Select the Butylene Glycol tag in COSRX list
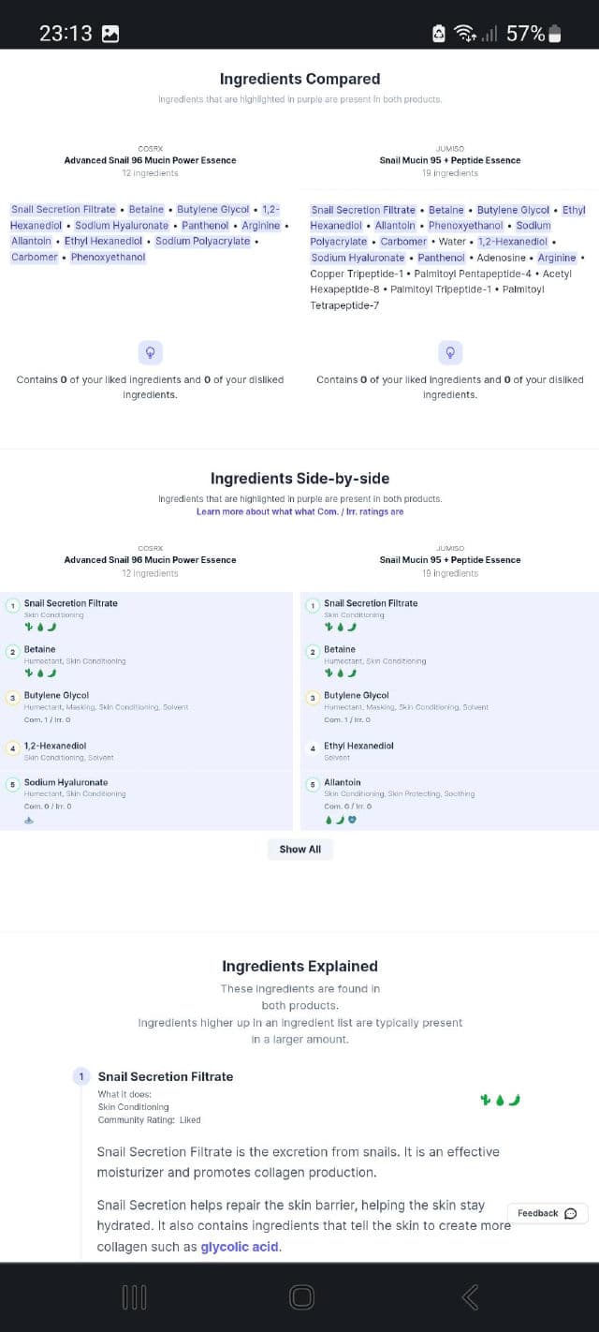 coord(213,210)
